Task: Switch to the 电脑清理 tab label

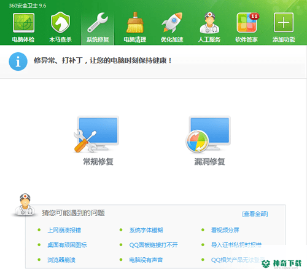Action: click(x=135, y=39)
